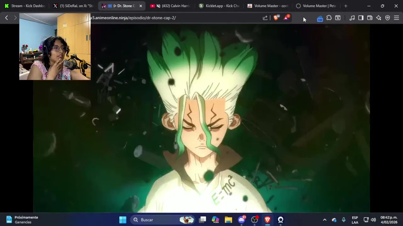Open the Brave Wallet icon
This screenshot has height=226, width=403.
click(370, 18)
